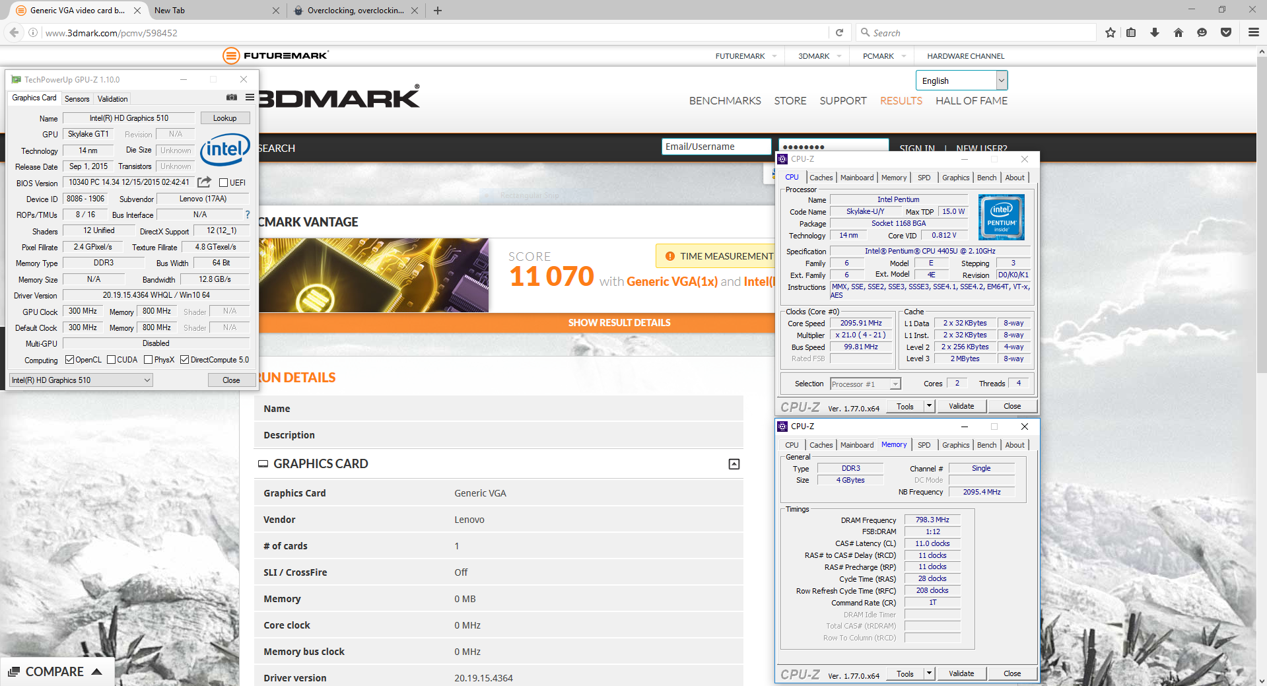This screenshot has width=1267, height=686.
Task: Click Firefox back arrow button
Action: point(14,32)
